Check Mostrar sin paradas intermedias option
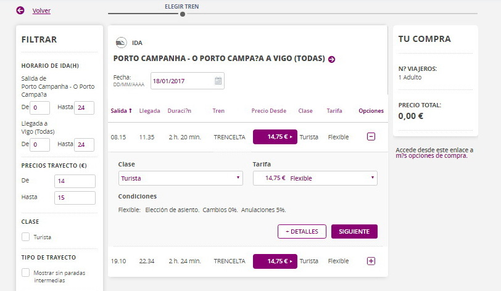Image resolution: width=501 pixels, height=291 pixels. pos(26,273)
